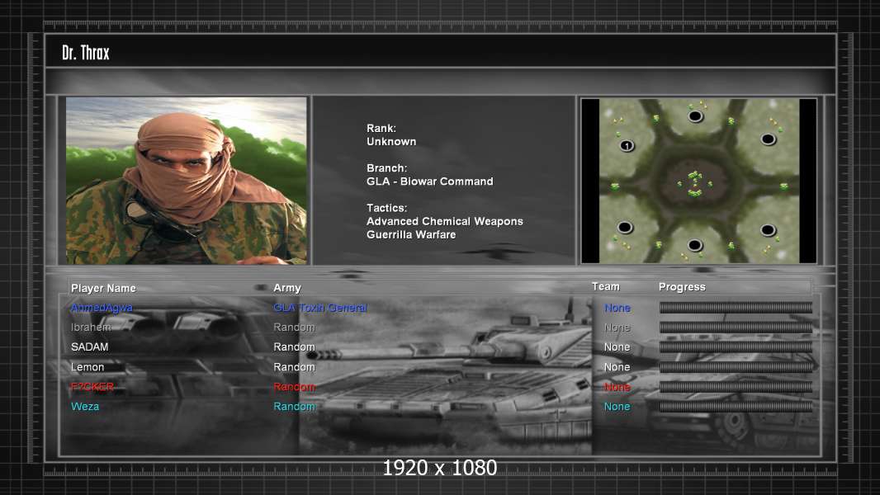This screenshot has height=495, width=880.
Task: Pick start position 1 on the map preview
Action: coord(627,146)
